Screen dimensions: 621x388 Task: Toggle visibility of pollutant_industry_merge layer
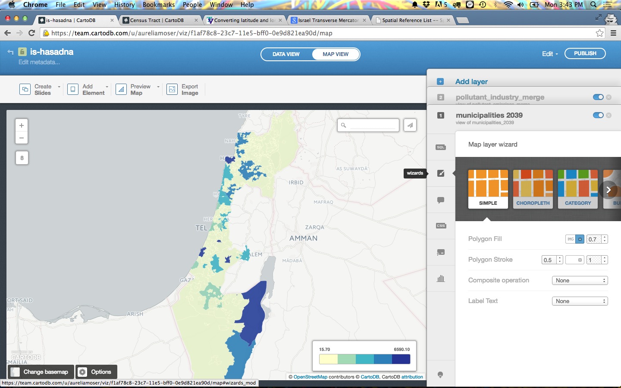coord(598,97)
